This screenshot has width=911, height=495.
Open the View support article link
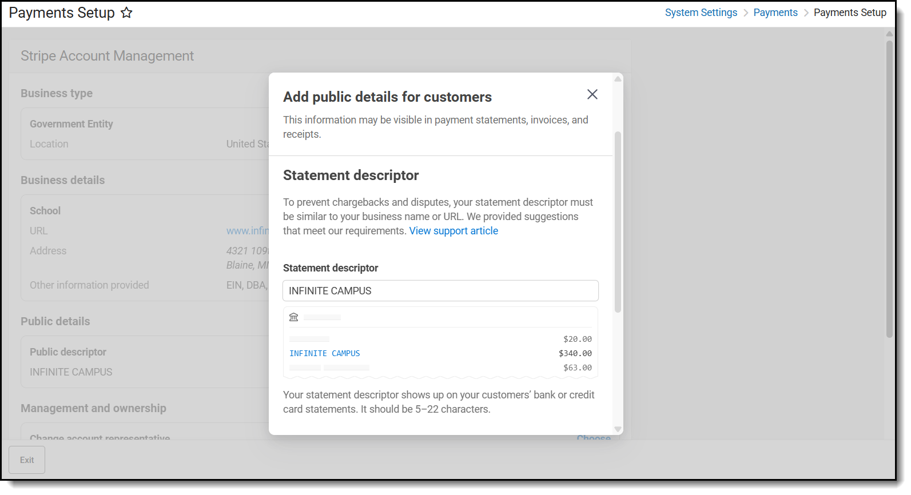453,231
